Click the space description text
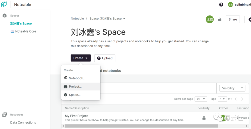Screen dimensions: 251x129 click(140, 44)
